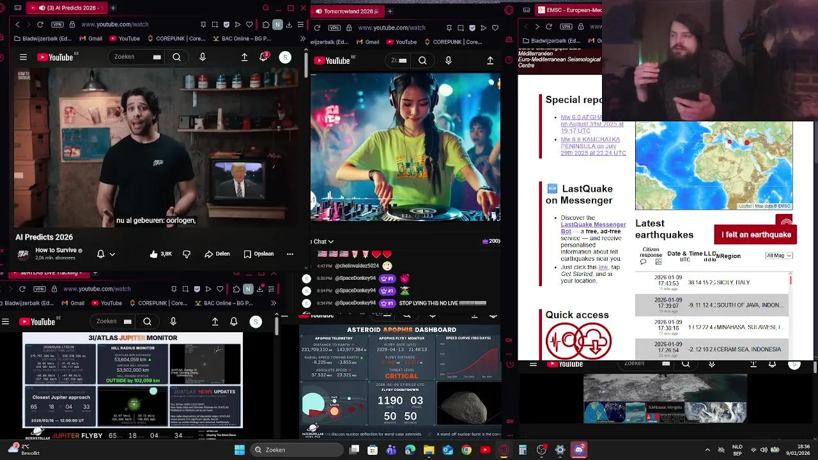
Task: Open on-screen keyboard icon in AI Predicts search box
Action: coord(157,57)
